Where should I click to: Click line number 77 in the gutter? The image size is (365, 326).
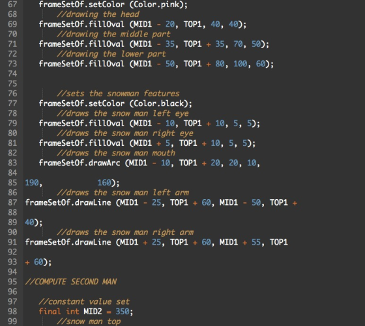tap(12, 103)
